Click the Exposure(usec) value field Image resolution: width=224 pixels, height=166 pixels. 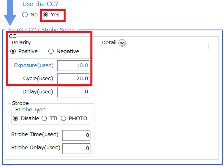[x=73, y=65]
